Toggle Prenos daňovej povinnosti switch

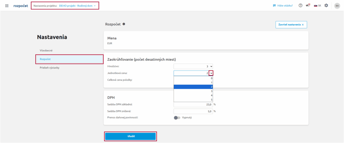coord(177,118)
